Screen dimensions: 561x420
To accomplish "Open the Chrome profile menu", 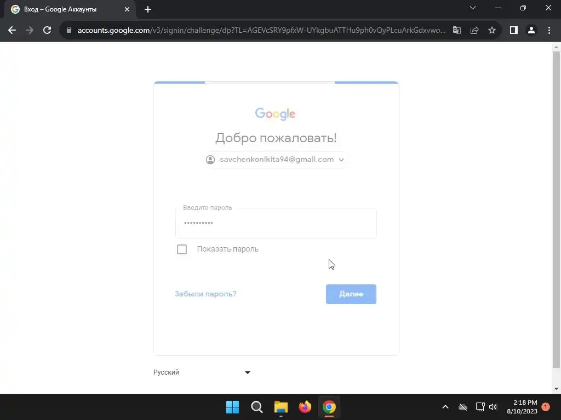I will [531, 31].
